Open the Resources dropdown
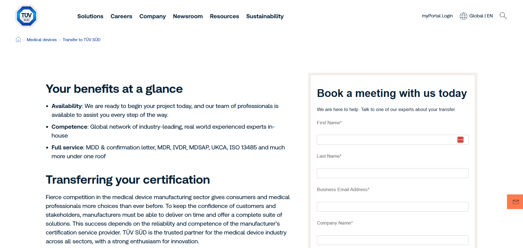 click(x=224, y=16)
